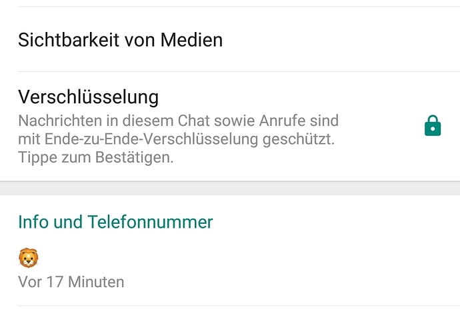Tap the green padlock encryption icon
Image resolution: width=460 pixels, height=321 pixels.
(x=433, y=126)
